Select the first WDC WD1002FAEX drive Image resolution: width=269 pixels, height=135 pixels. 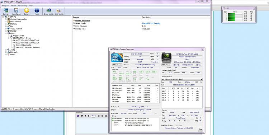point(27,40)
